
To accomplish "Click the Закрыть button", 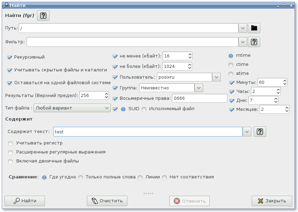I will point(272,201).
